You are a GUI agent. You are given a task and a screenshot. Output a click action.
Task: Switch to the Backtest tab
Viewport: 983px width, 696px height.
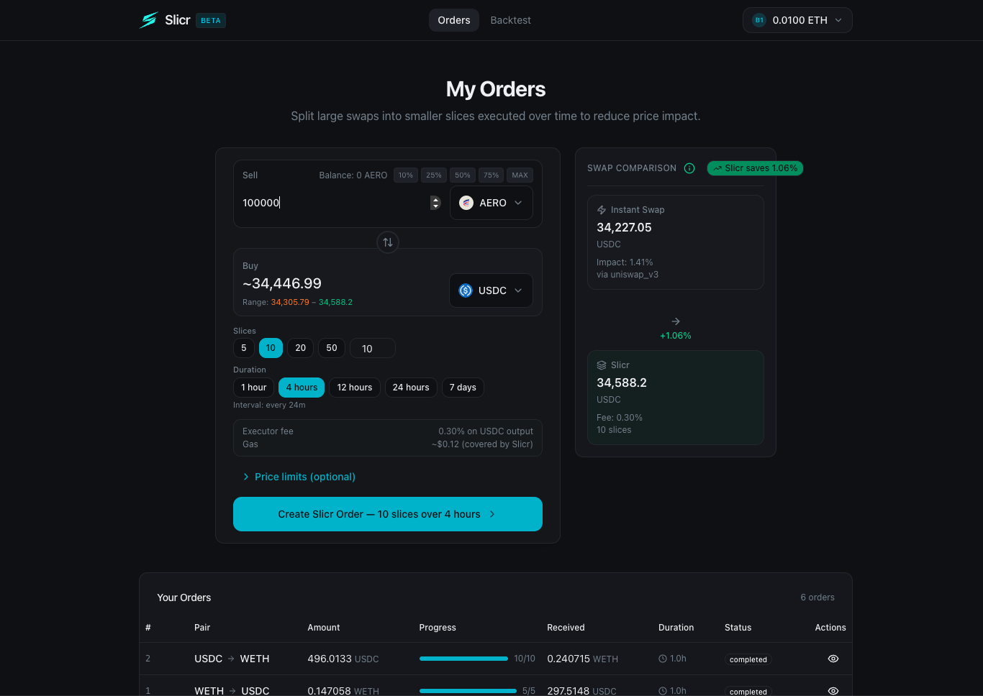[511, 20]
